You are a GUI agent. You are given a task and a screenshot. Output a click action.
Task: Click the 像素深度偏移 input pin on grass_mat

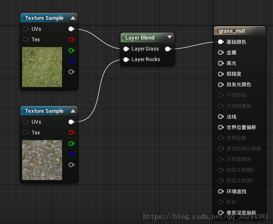coord(221,213)
